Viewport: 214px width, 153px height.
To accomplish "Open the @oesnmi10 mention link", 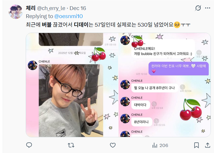I will pyautogui.click(x=69, y=16).
